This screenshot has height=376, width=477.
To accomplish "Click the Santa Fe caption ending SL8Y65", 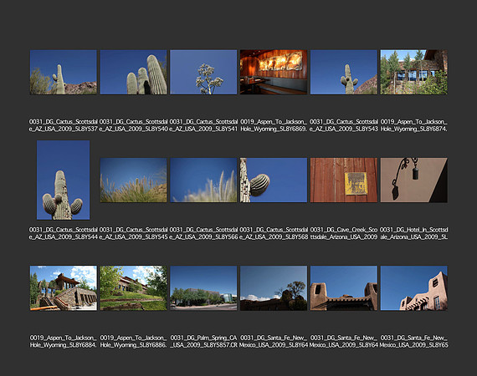I will pos(413,342).
